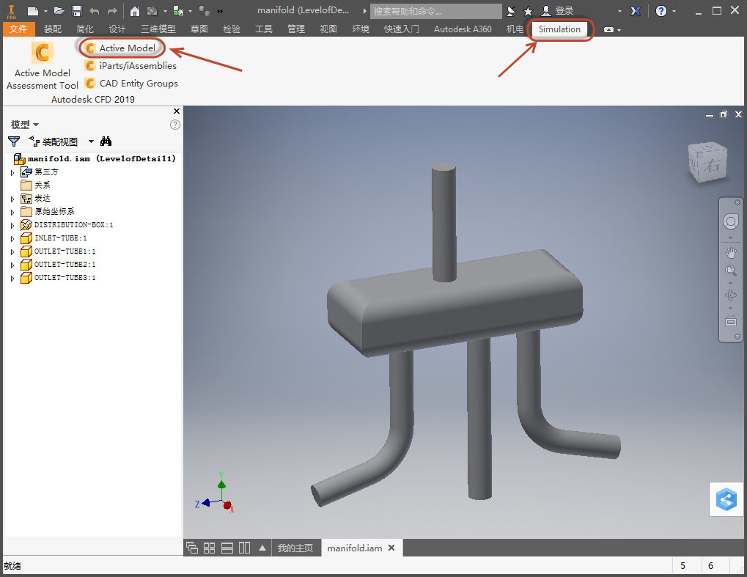Click the selection priority icon in toolbar

[x=178, y=11]
